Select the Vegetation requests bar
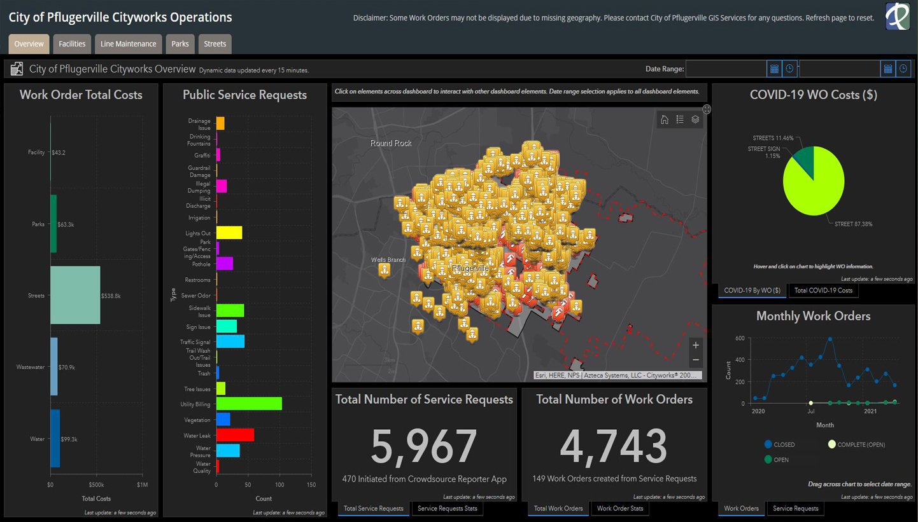This screenshot has height=522, width=918. click(223, 420)
